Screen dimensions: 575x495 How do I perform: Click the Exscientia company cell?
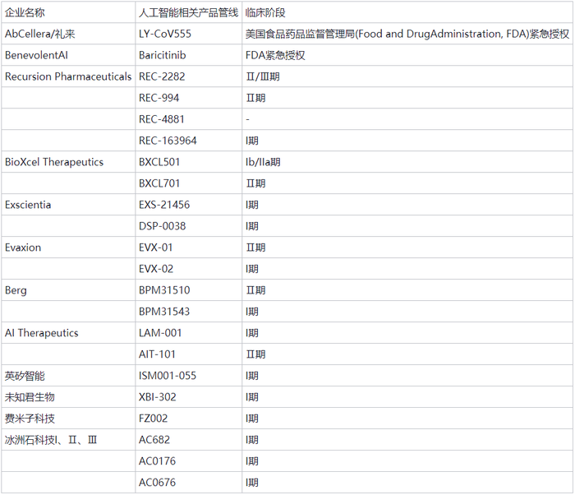pyautogui.click(x=28, y=205)
